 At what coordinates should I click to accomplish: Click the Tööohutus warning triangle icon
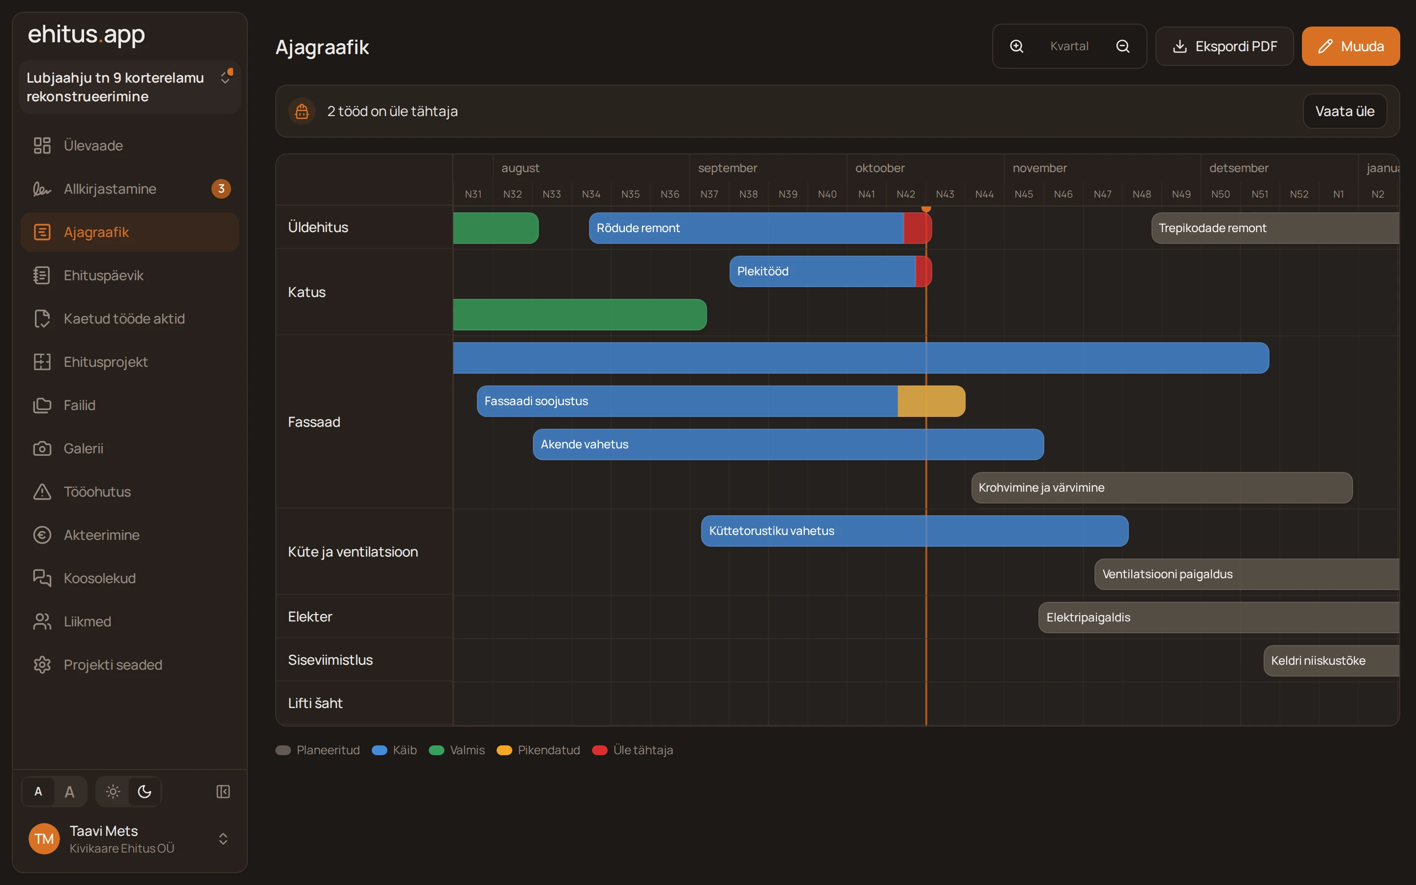point(42,492)
